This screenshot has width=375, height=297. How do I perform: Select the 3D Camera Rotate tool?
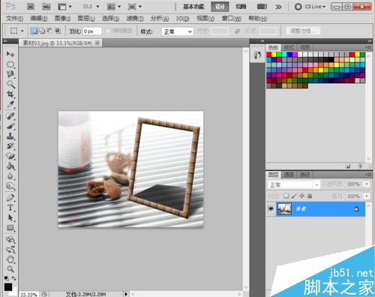coord(10,249)
